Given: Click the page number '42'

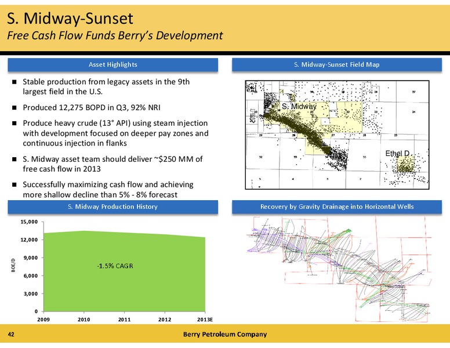Looking at the screenshot, I should (11, 334).
